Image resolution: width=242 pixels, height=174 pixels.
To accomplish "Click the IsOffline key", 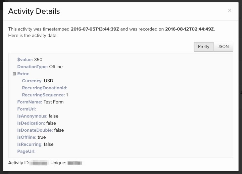I will tap(27, 137).
